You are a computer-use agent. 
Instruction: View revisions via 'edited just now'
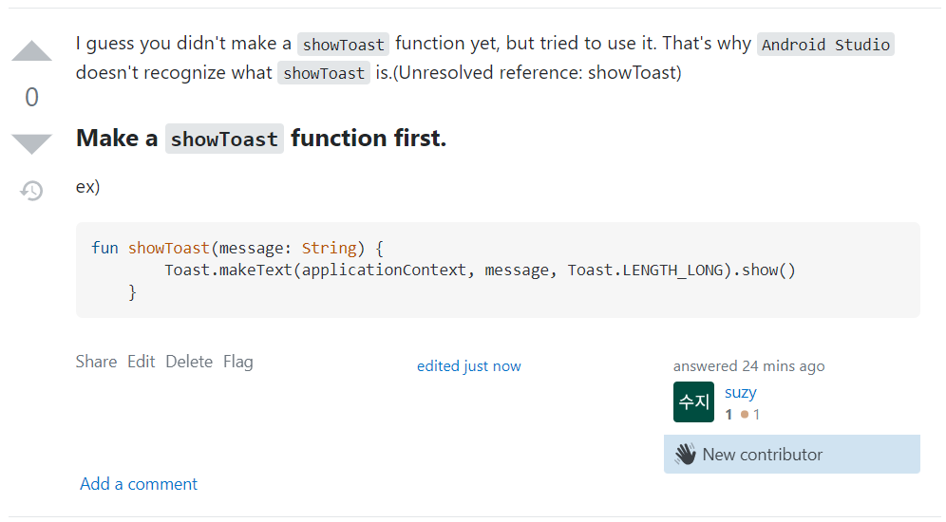(469, 366)
